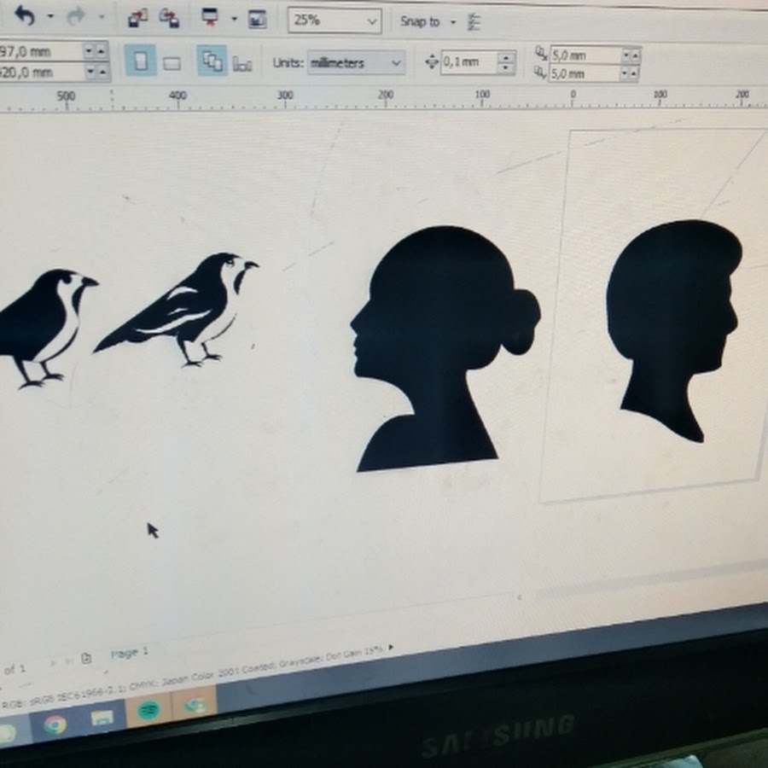Open the undo history dropdown arrow
The height and width of the screenshot is (768, 768).
tap(50, 16)
